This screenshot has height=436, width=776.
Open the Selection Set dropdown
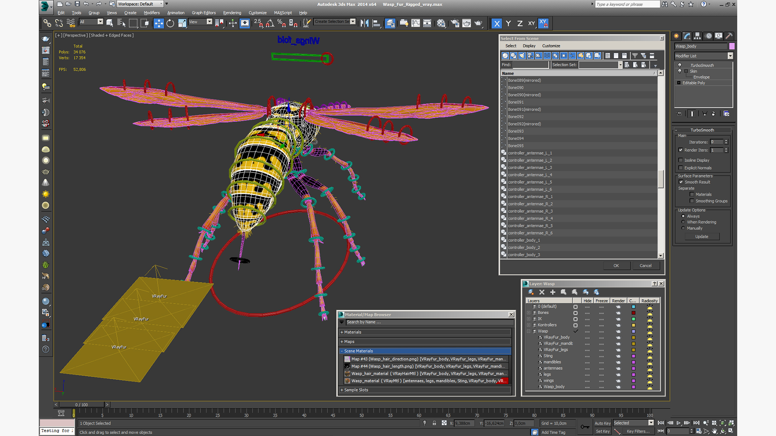(620, 65)
